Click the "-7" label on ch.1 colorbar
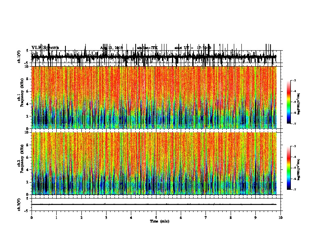Image resolution: width=316 pixels, height=244 pixels. (x=294, y=124)
